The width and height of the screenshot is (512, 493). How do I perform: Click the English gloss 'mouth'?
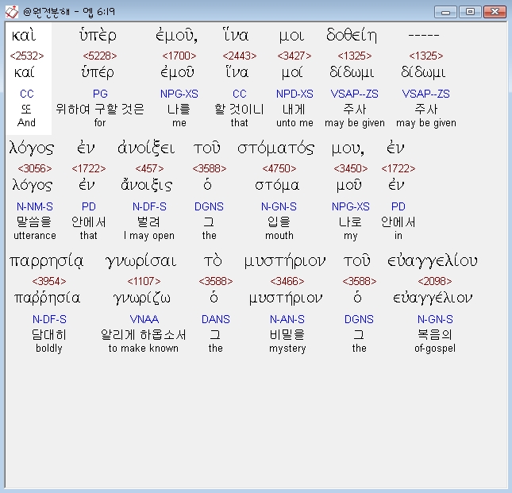point(279,236)
